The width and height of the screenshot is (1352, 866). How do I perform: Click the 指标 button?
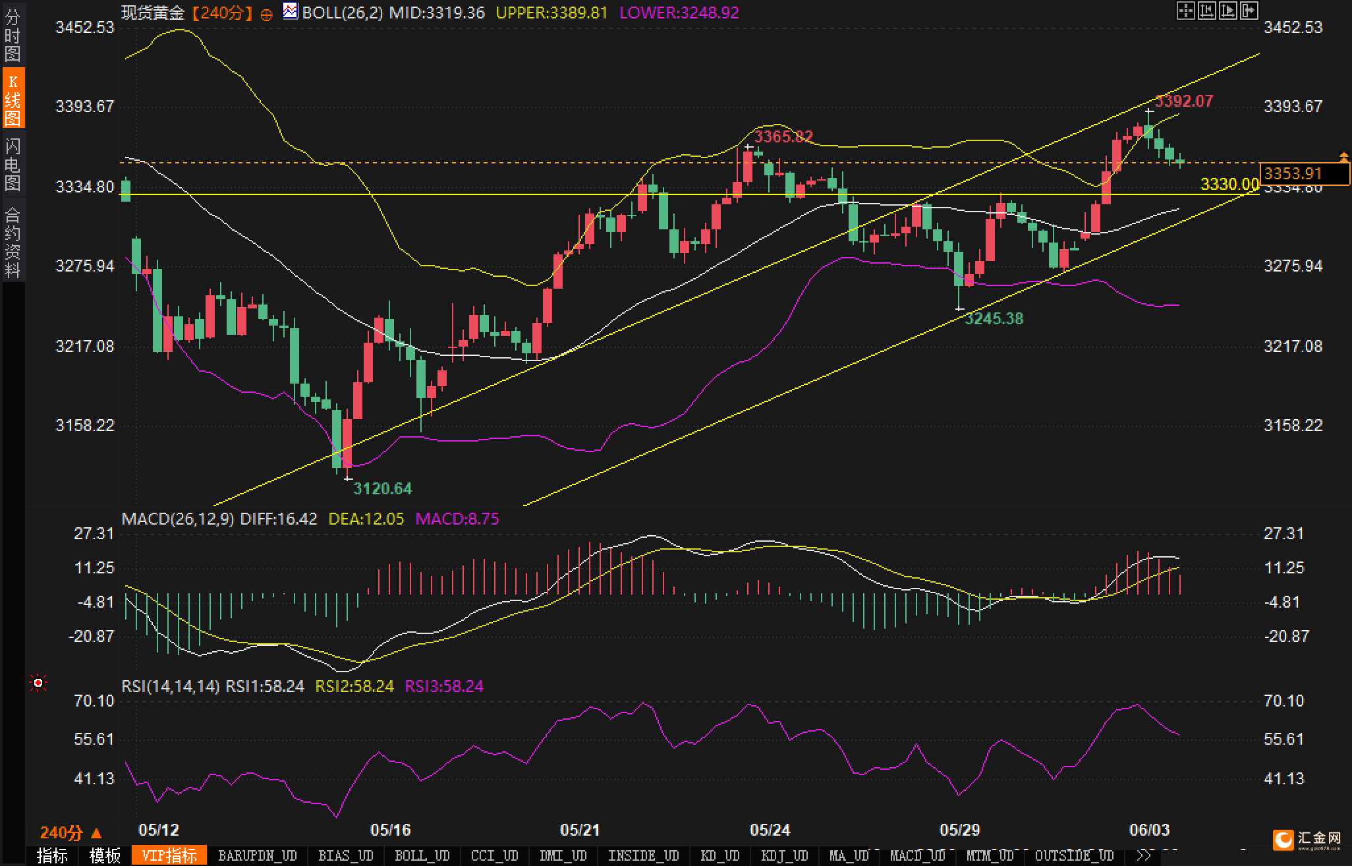coord(53,855)
